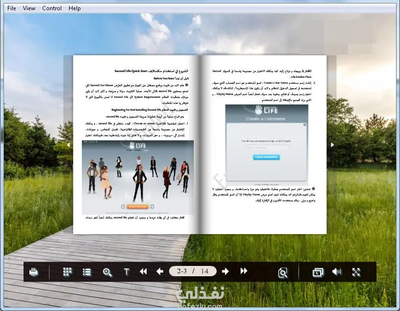The image size is (400, 311).
Task: Toggle the sound speaker icon
Action: tap(337, 272)
